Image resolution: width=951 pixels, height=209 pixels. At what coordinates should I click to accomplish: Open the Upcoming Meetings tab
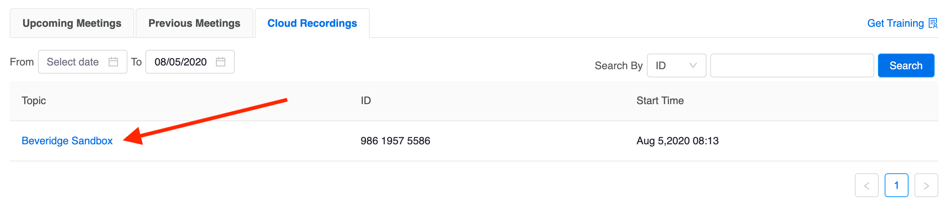coord(72,23)
